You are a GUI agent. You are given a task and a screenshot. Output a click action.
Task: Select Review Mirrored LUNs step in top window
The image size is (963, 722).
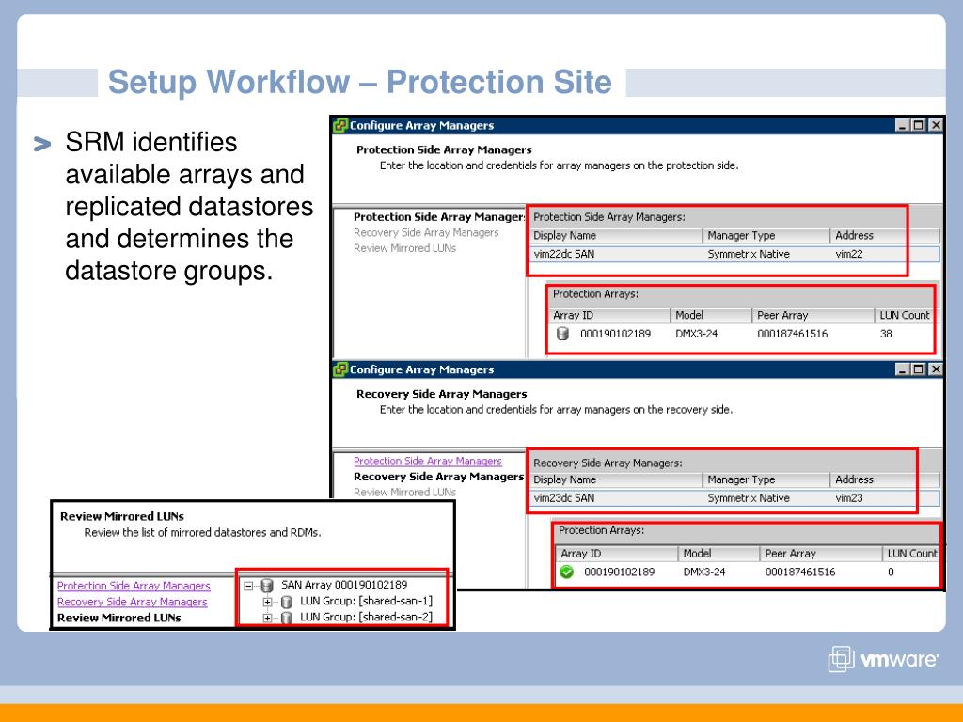[x=404, y=248]
